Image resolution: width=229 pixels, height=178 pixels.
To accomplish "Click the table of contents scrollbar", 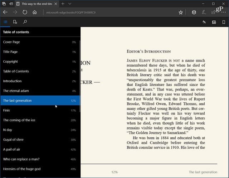I will [80, 76].
